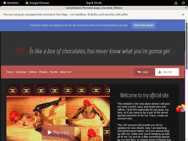Screen dimensions: 188x141
Task: Open the Photos section
Action: (x=43, y=72)
